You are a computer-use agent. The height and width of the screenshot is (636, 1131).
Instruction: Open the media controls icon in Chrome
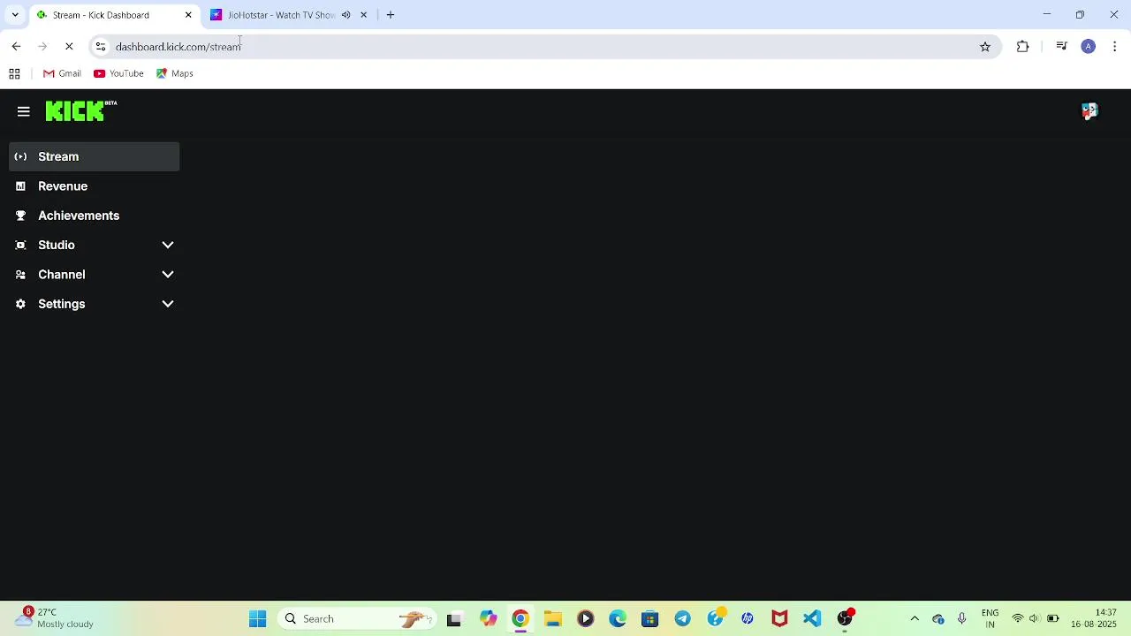tap(1061, 47)
